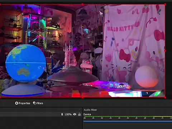The height and width of the screenshot is (129, 172).
Task: Toggle the padlock to lock the source
Action: (79, 114)
